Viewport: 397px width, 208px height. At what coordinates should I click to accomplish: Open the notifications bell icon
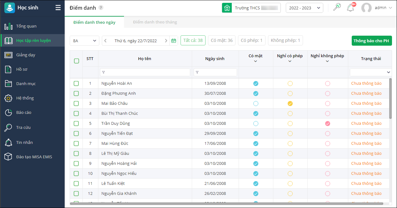click(x=350, y=8)
